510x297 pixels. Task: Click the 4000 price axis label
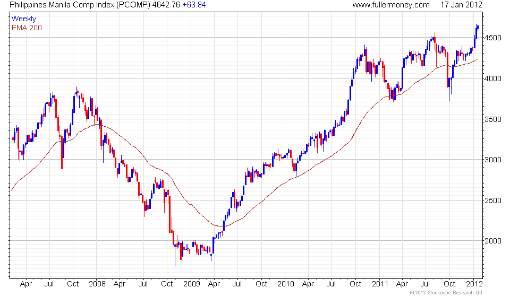pyautogui.click(x=493, y=78)
